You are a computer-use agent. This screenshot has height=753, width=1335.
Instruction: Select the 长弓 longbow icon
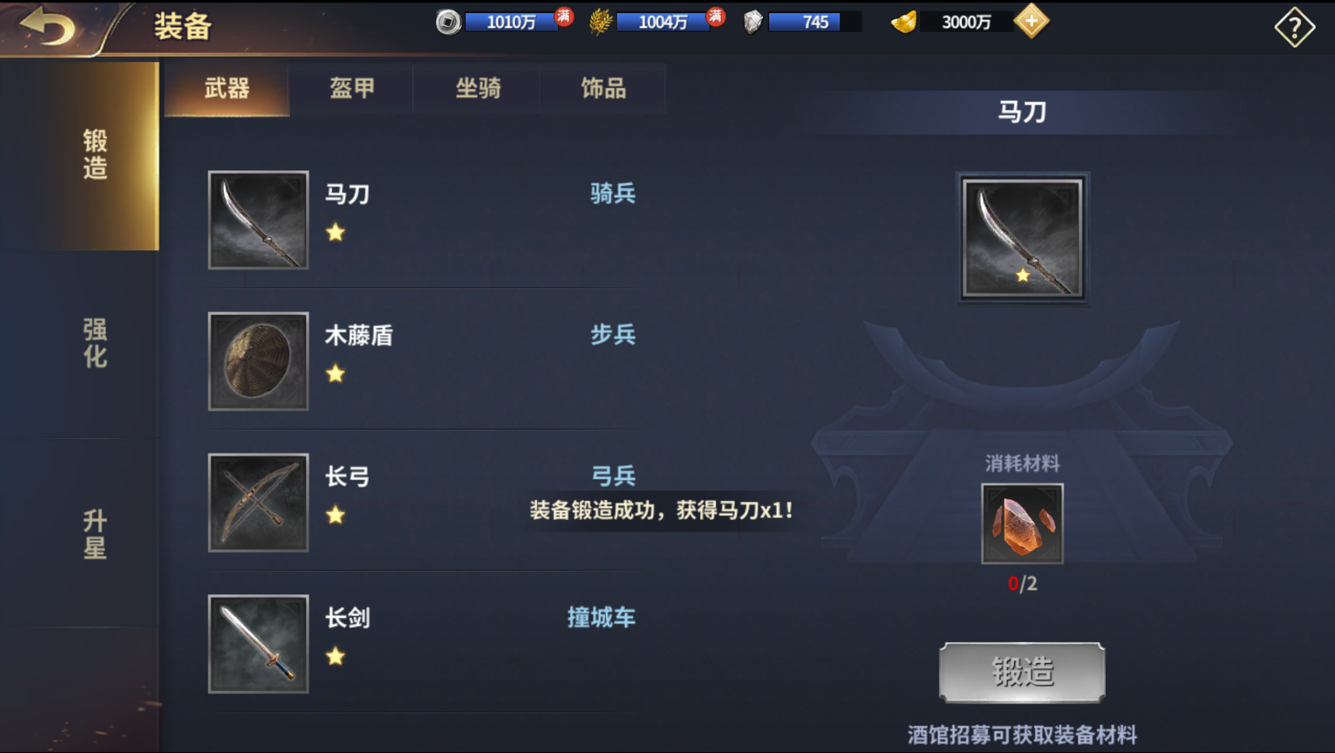click(x=258, y=503)
